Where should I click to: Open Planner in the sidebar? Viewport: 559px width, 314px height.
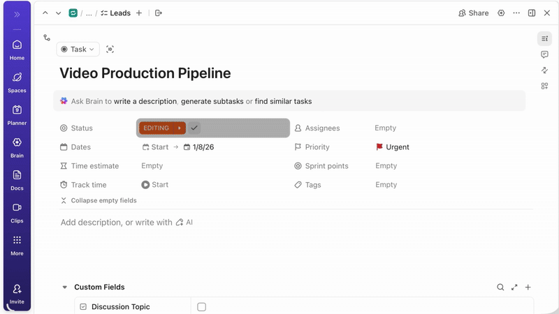tap(17, 114)
